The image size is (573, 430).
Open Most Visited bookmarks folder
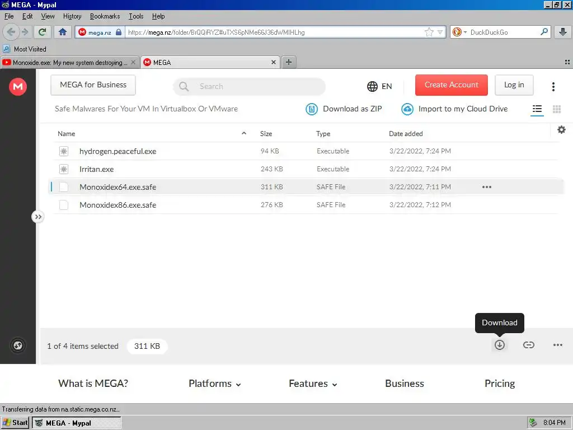(25, 49)
